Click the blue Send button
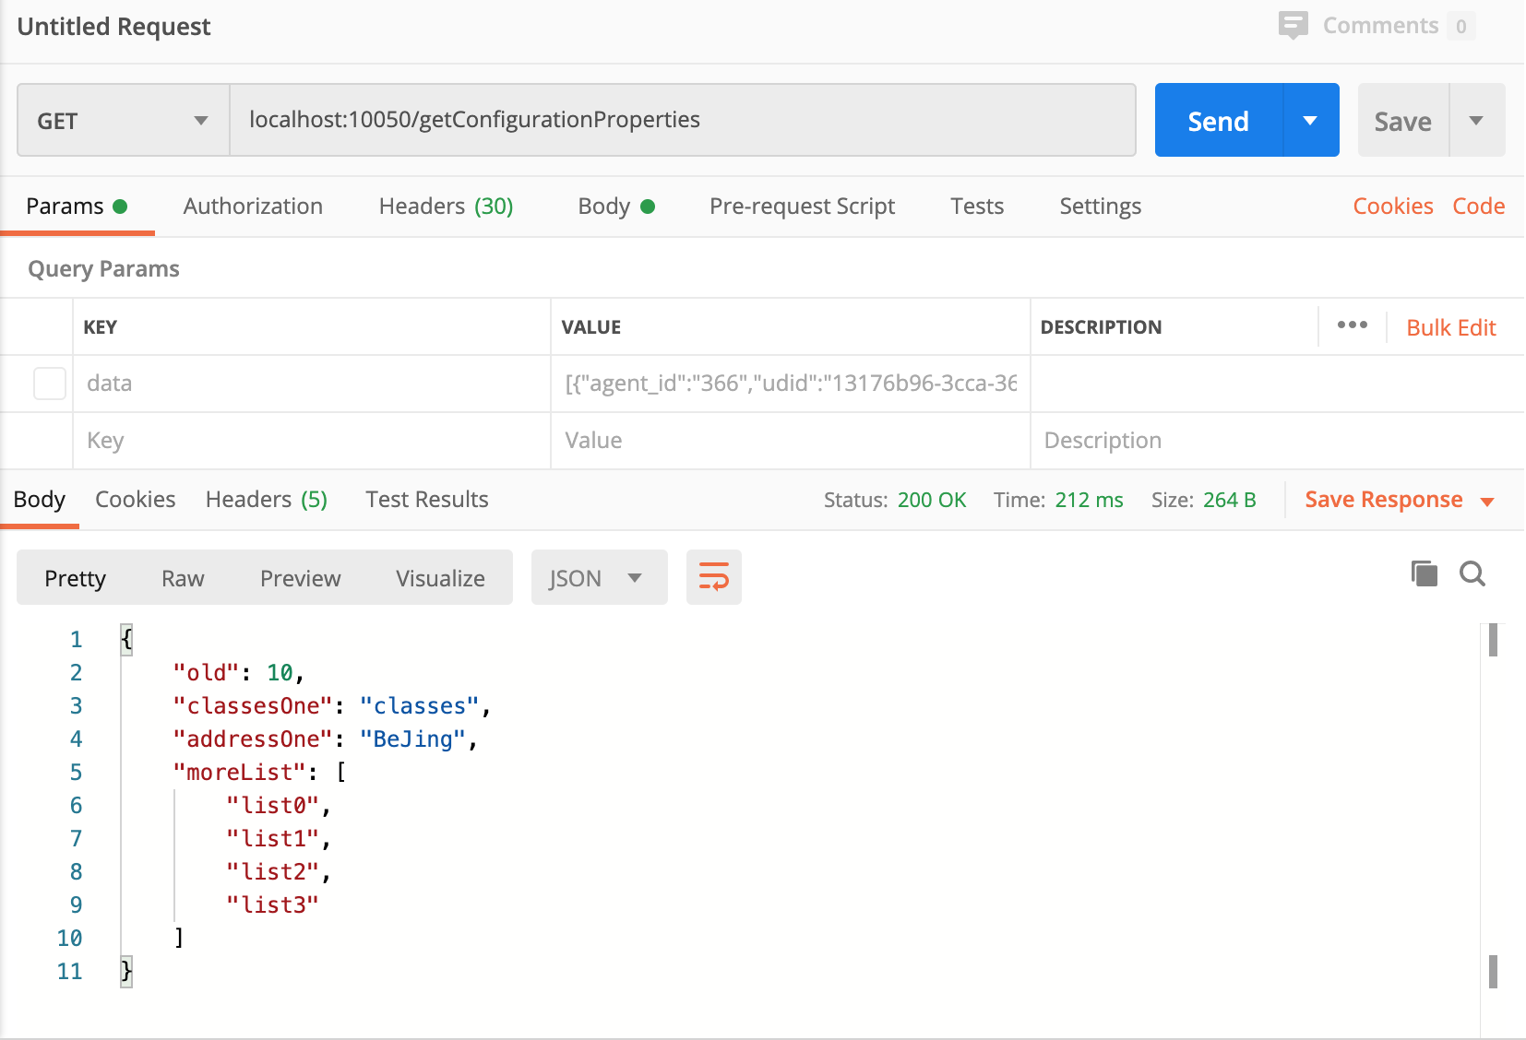Screen dimensions: 1526x1040 pyautogui.click(x=1218, y=121)
